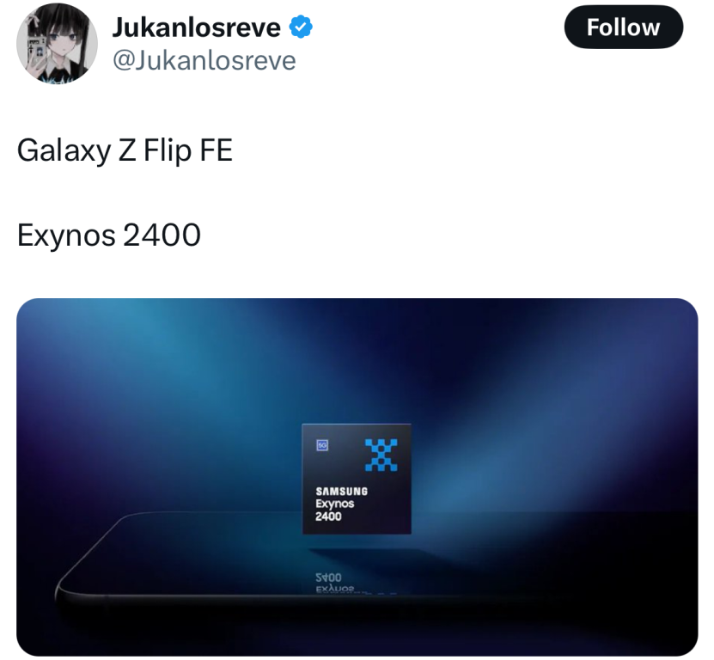Select the 'Exynos 2400' tweet text line
Image resolution: width=714 pixels, height=660 pixels.
click(x=109, y=235)
